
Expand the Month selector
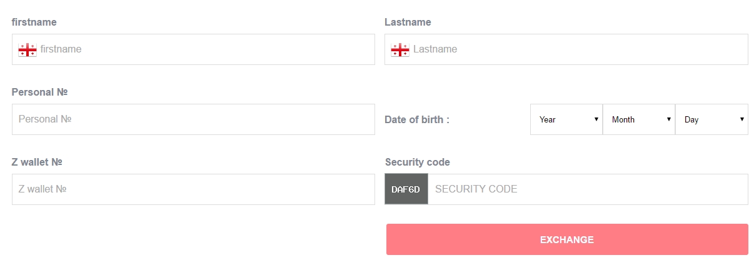[639, 119]
